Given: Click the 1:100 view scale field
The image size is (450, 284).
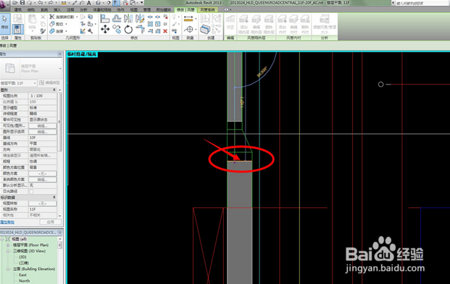Looking at the screenshot, I should click(42, 96).
